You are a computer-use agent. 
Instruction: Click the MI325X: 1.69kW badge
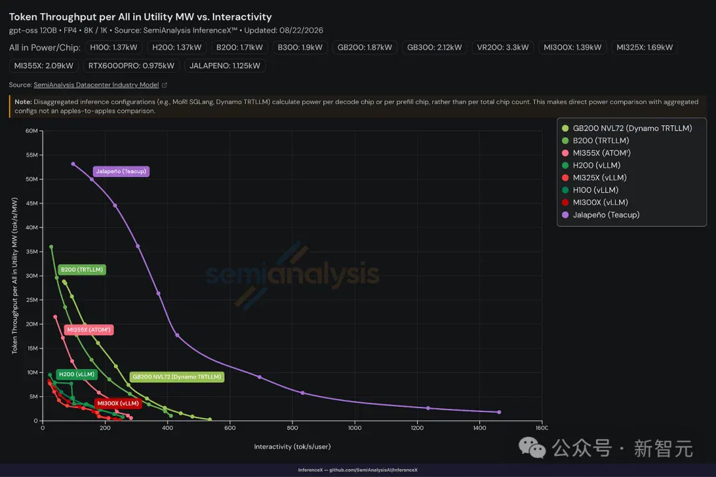coord(644,48)
